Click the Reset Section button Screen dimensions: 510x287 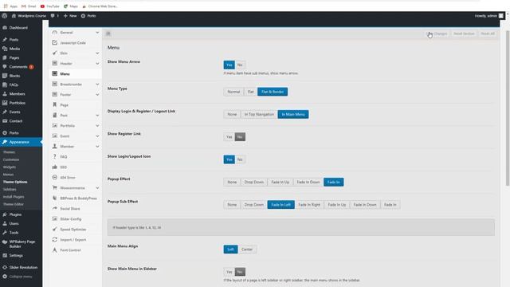464,33
